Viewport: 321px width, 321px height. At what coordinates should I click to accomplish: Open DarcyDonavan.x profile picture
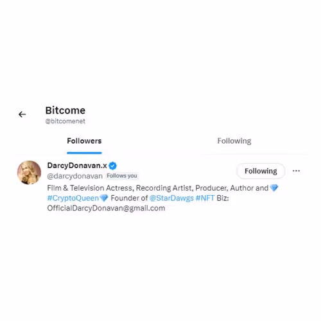[29, 173]
